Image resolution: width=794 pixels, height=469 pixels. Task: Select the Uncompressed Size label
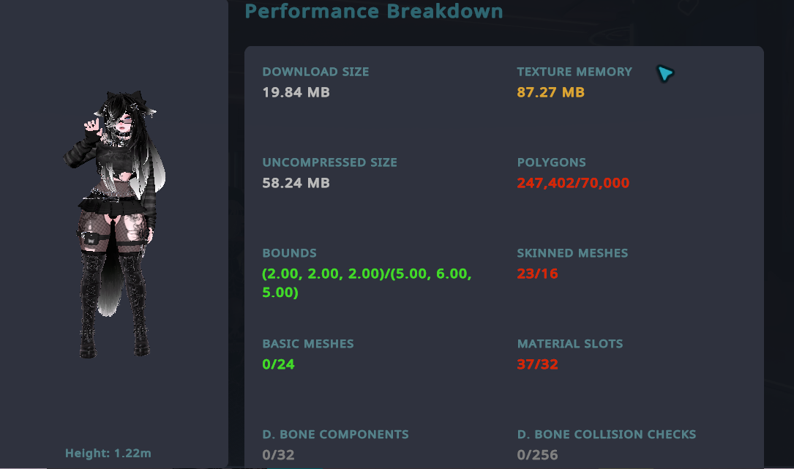(x=329, y=162)
